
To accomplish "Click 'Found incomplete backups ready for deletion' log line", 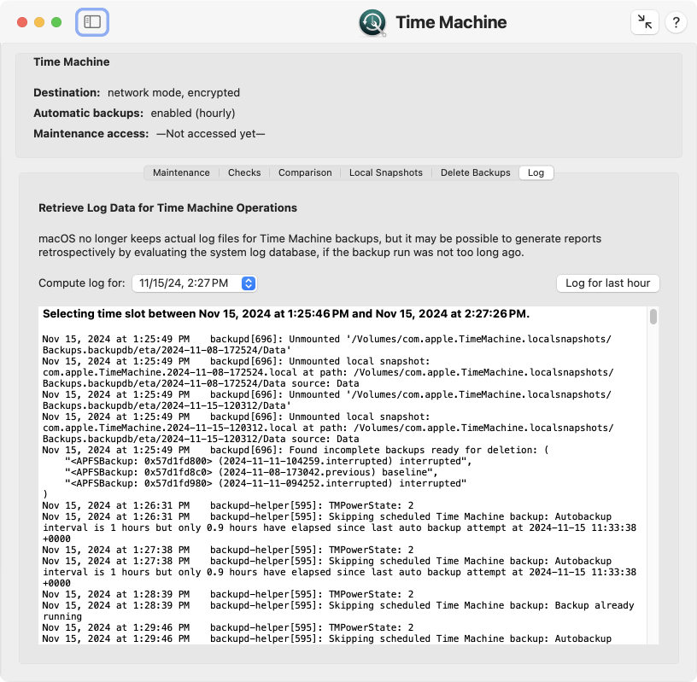I will pos(296,450).
